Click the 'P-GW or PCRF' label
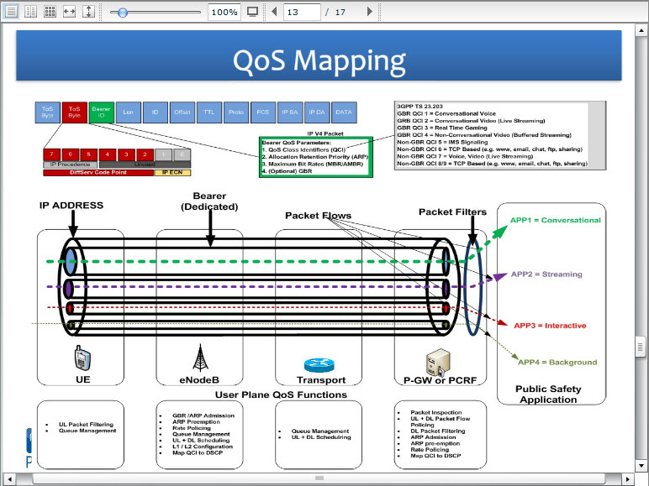Viewport: 649px width, 486px height. point(440,380)
